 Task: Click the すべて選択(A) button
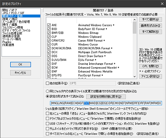150,19
